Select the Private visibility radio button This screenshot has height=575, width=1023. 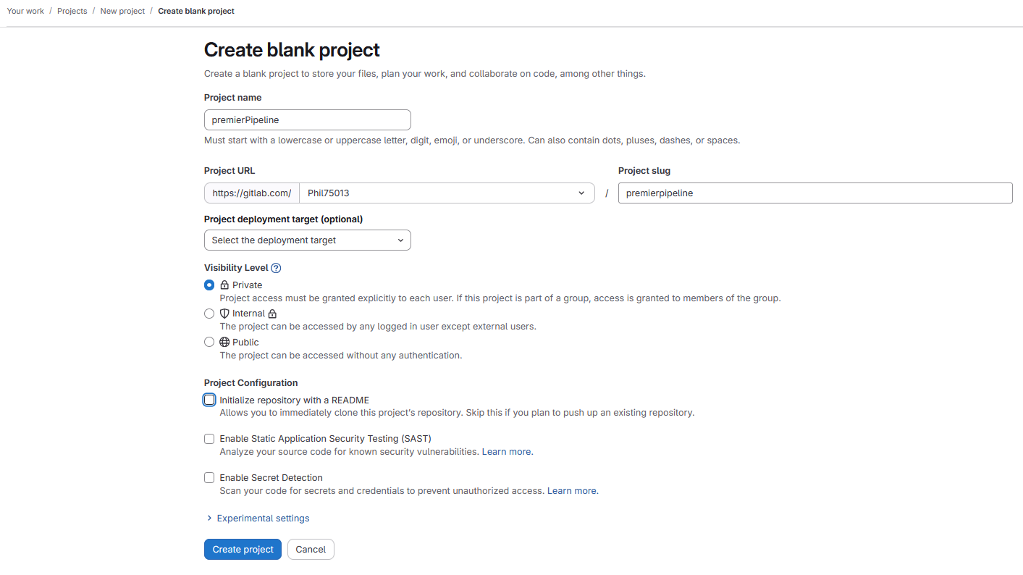tap(209, 285)
